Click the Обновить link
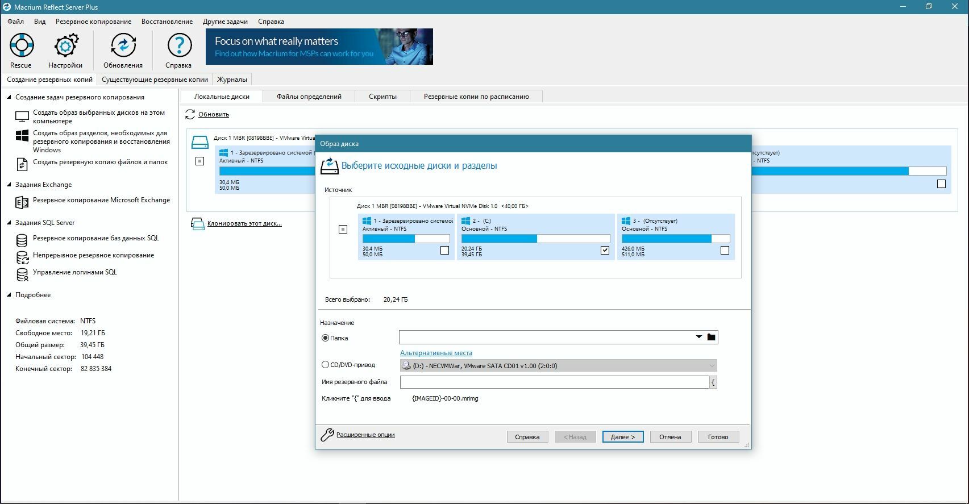 (214, 114)
